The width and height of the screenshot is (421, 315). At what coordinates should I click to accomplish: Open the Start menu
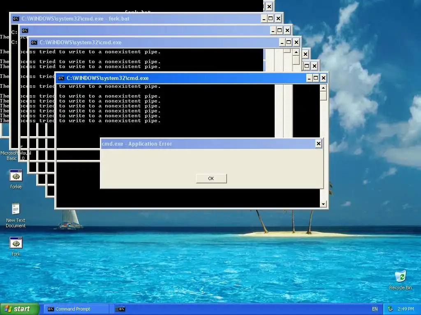[20, 309]
